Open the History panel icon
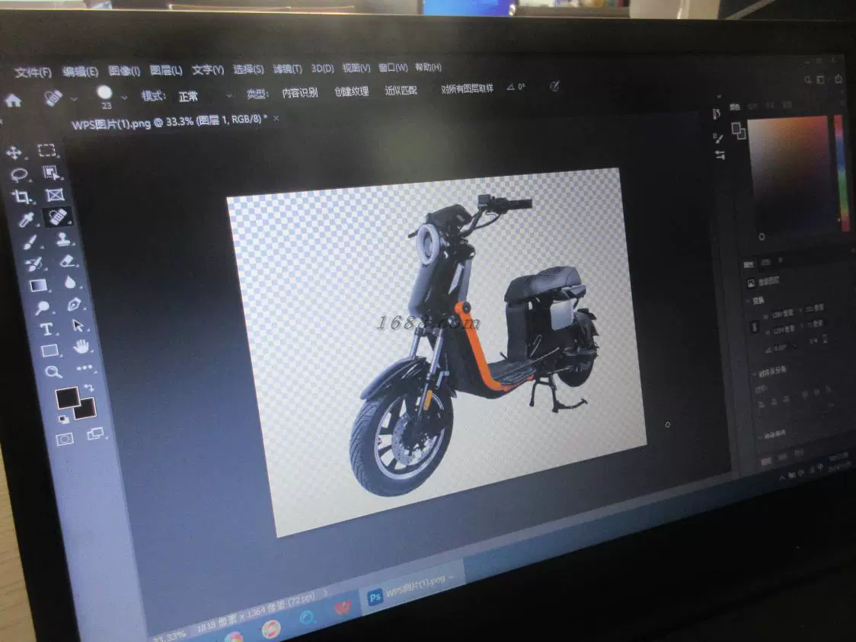The width and height of the screenshot is (856, 642). point(716,113)
